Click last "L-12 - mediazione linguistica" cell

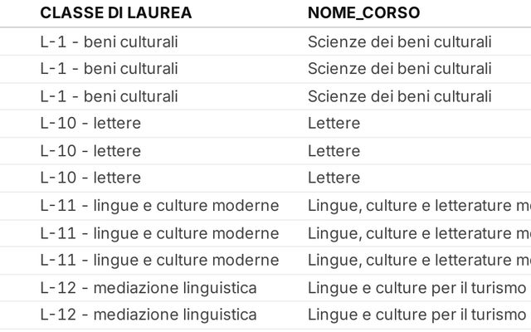pyautogui.click(x=149, y=315)
